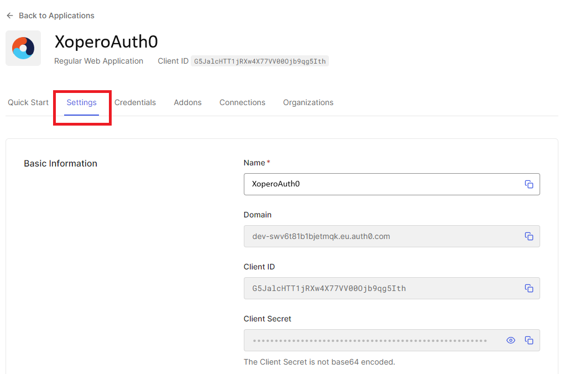Select the Settings tab

pyautogui.click(x=81, y=102)
